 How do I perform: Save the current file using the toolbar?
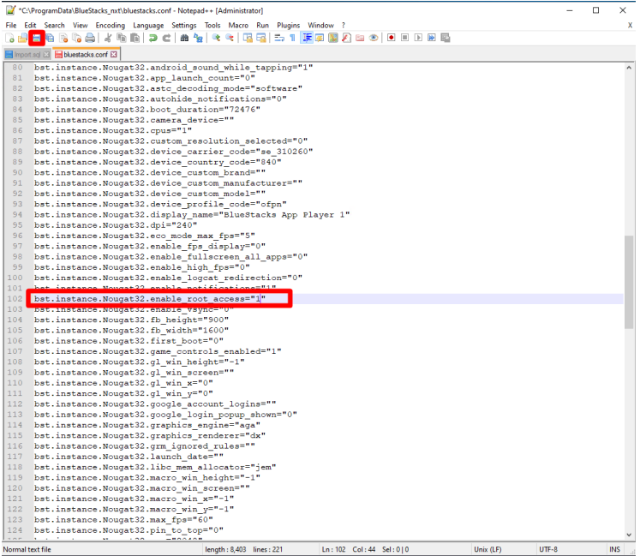coord(37,38)
